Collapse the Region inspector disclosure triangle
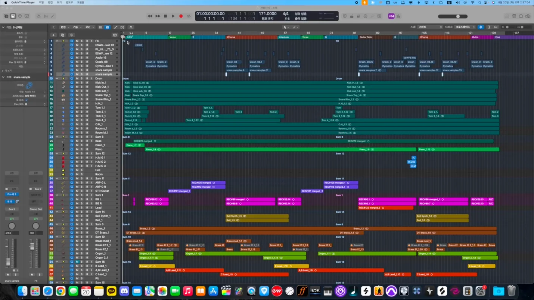This screenshot has height=300, width=534. (x=3, y=27)
